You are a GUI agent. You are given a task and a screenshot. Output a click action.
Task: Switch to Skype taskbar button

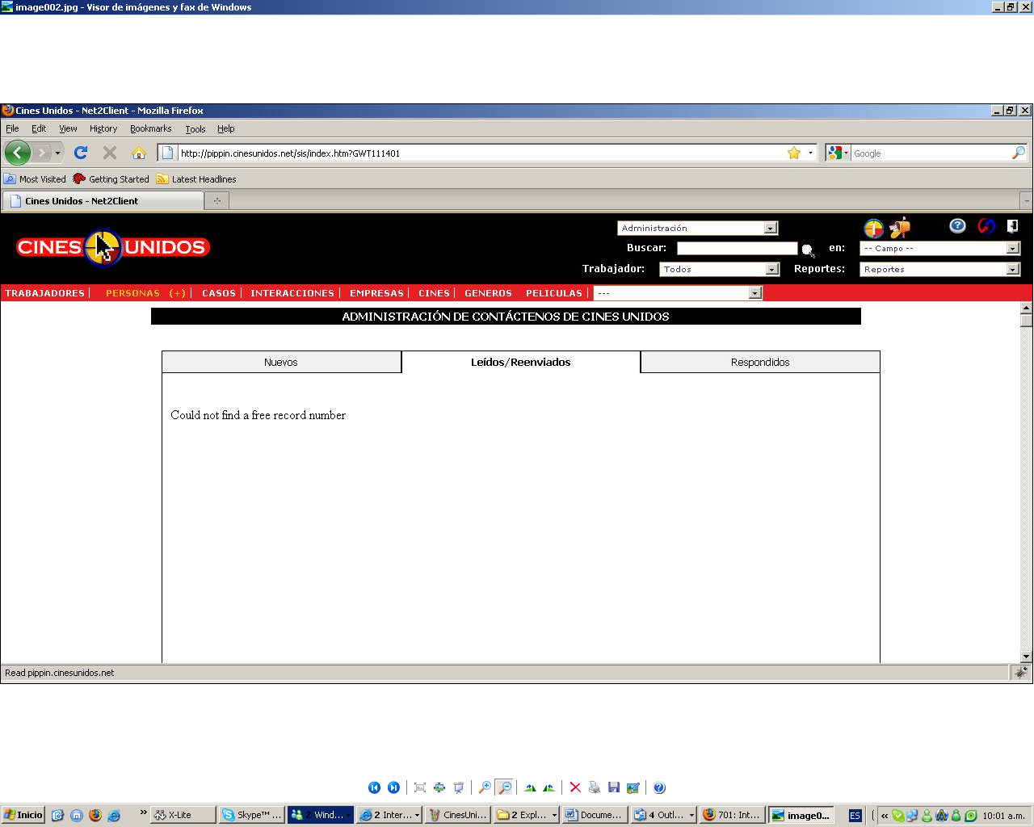[x=251, y=815]
